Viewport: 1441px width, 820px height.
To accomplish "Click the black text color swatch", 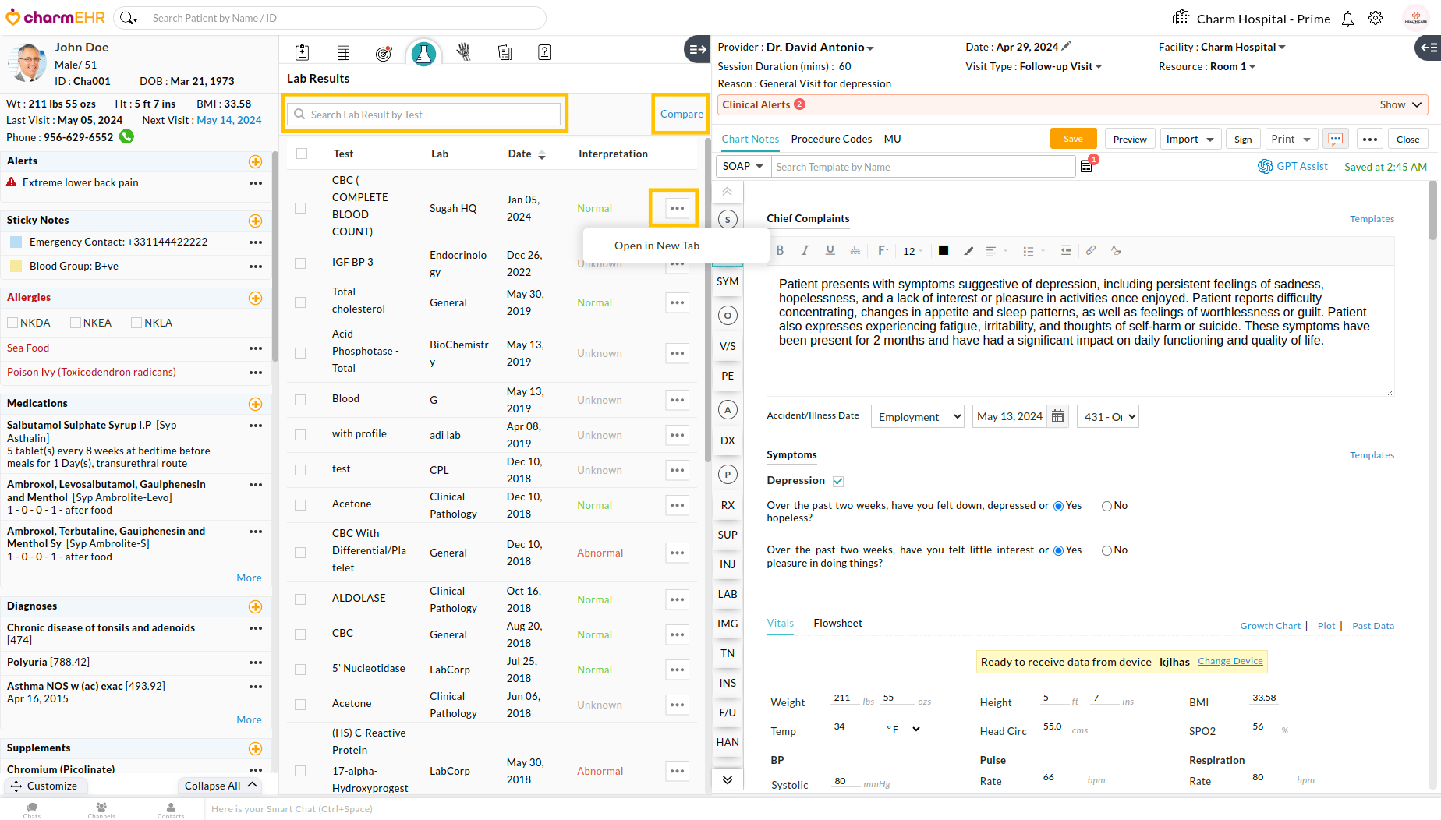I will coord(944,250).
